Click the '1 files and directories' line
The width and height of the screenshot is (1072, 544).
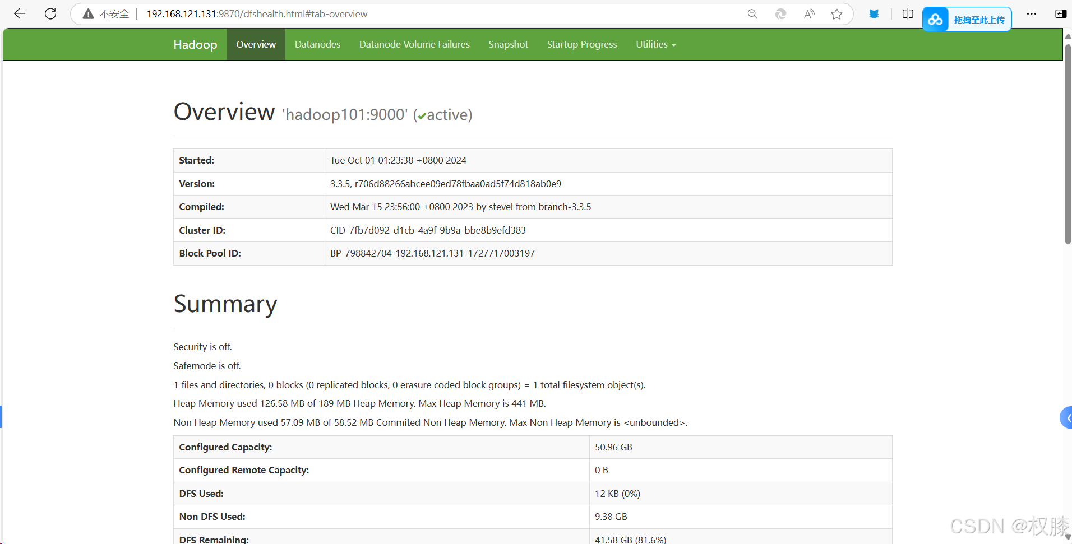(409, 385)
